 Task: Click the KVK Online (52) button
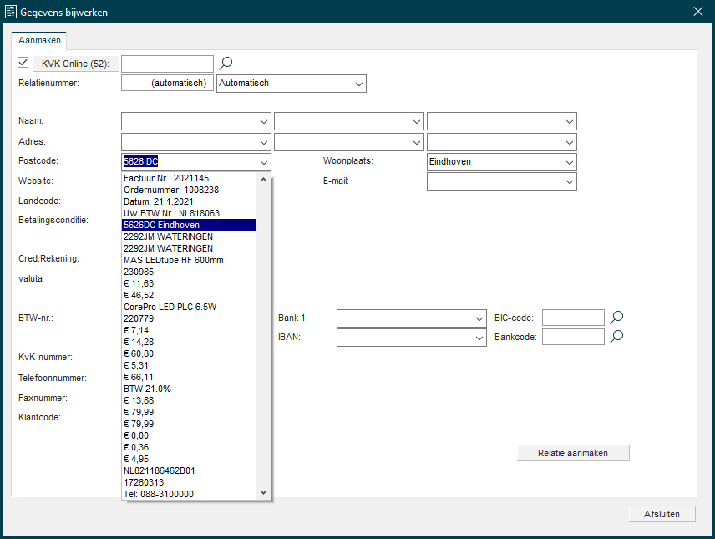click(76, 64)
